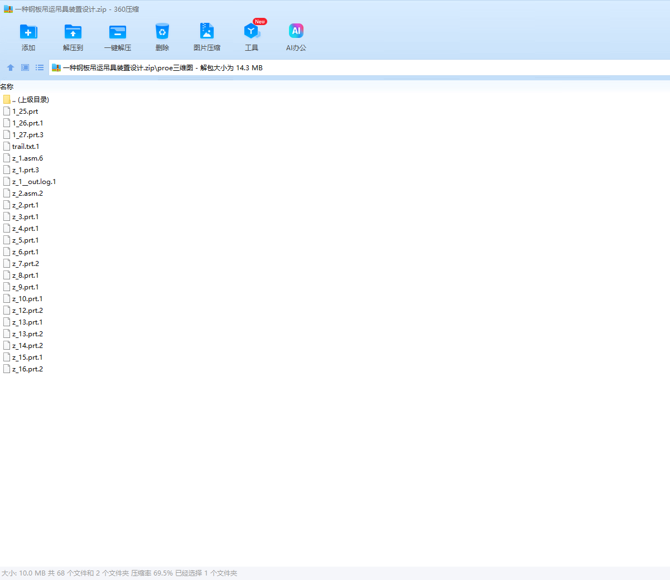This screenshot has width=670, height=580.
Task: Select file z_12.prt.2
Action: pyautogui.click(x=23, y=310)
